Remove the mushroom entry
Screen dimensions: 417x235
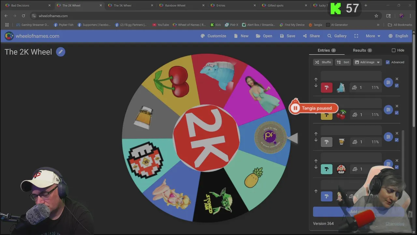[x=397, y=160]
